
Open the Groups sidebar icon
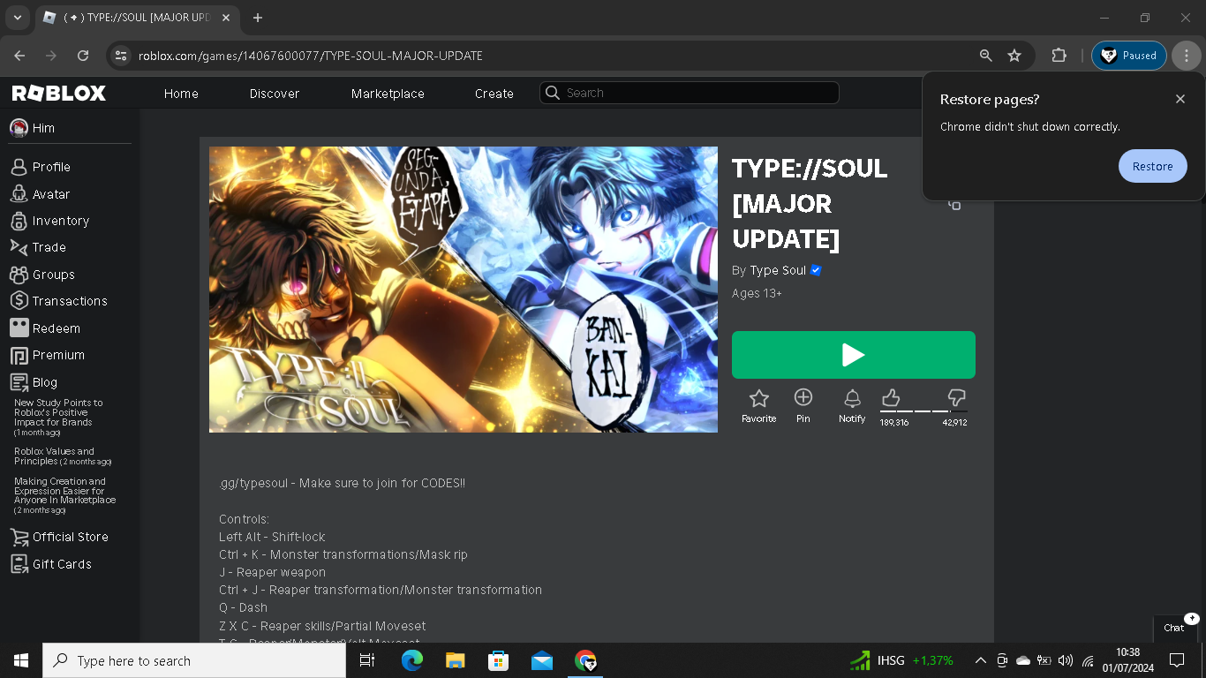coord(19,275)
